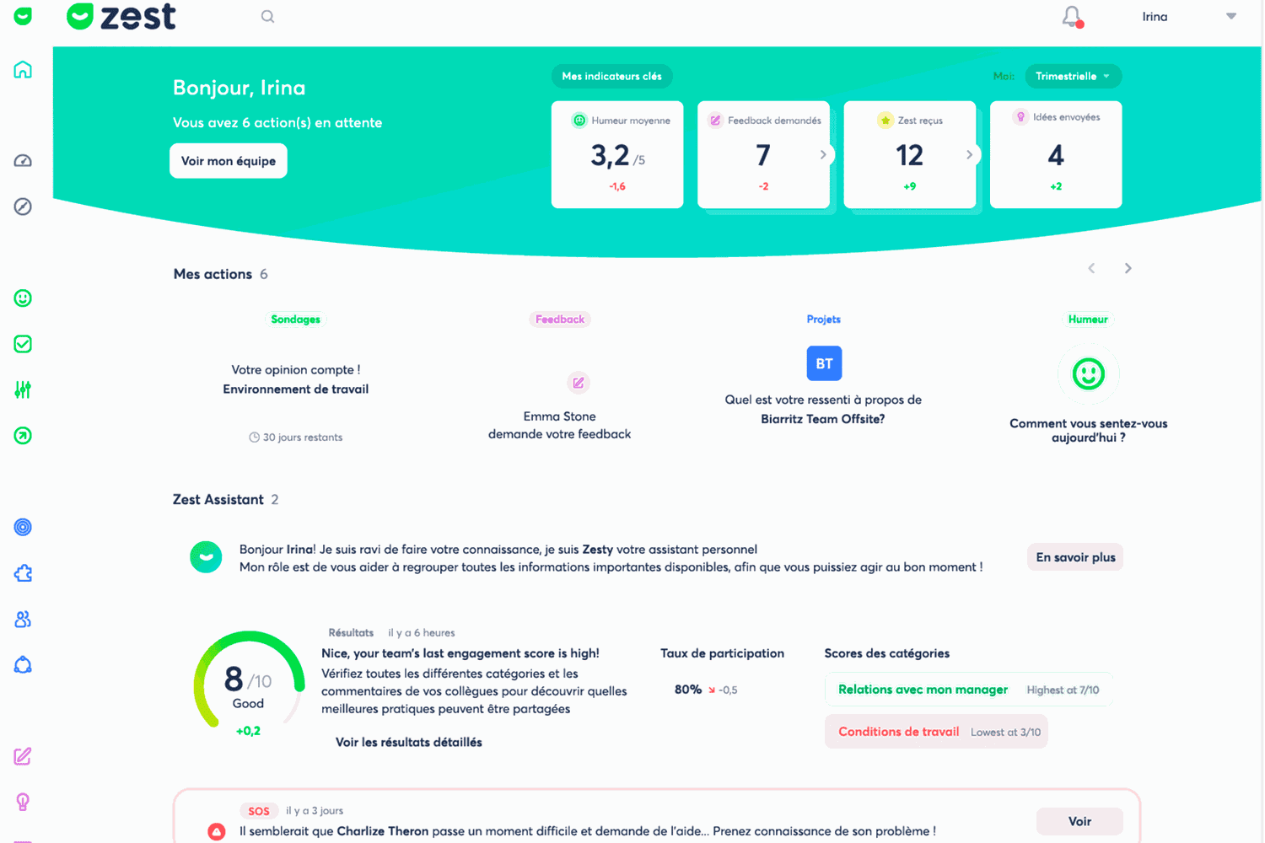Open Voir les résultats détaillés link
This screenshot has width=1265, height=843.
tap(409, 743)
